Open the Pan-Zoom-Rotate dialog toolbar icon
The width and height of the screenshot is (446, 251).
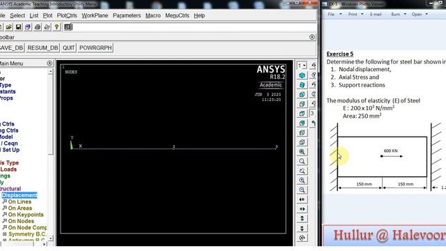pos(28,27)
